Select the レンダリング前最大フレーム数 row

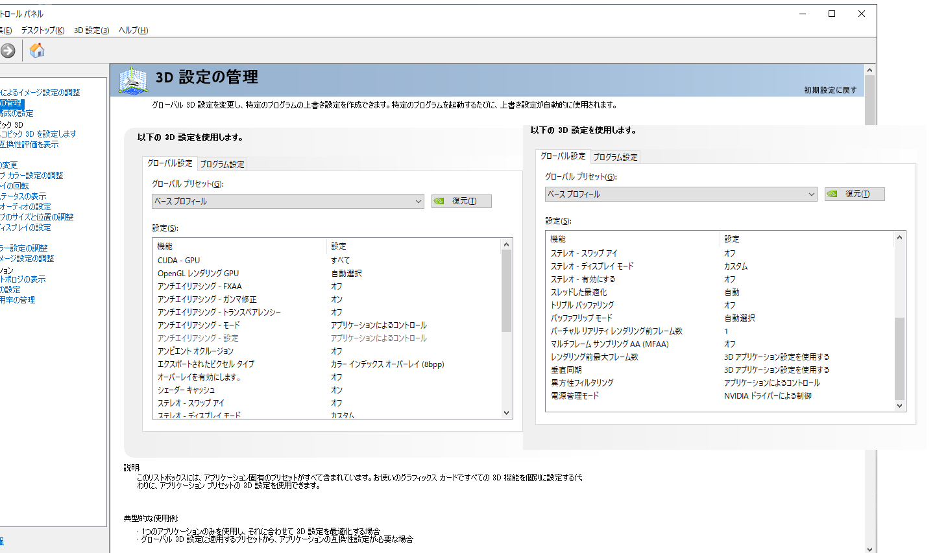click(720, 357)
